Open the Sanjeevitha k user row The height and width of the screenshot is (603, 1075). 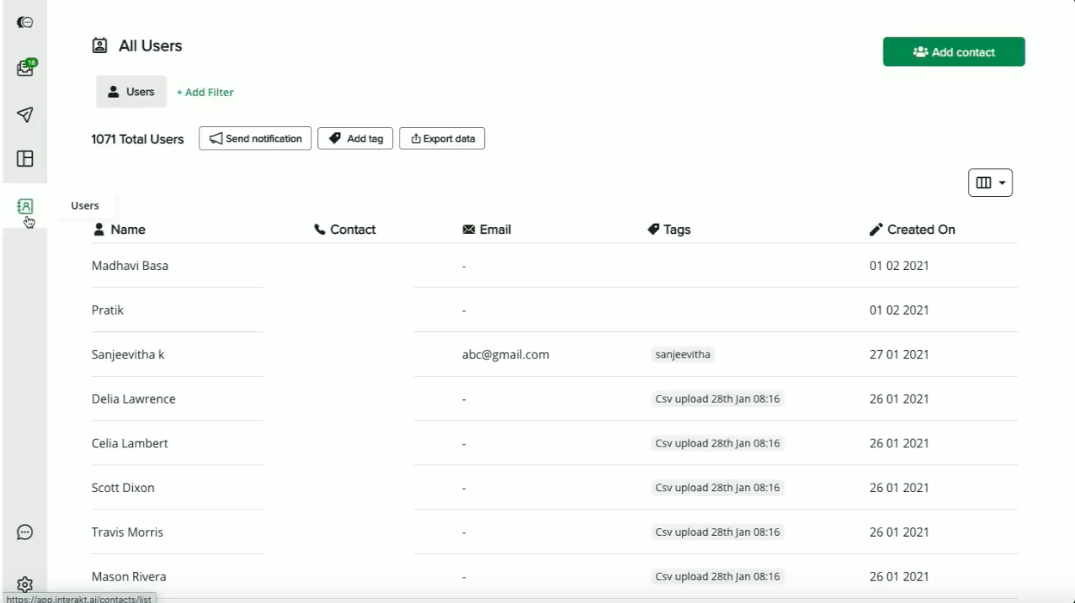pyautogui.click(x=128, y=354)
